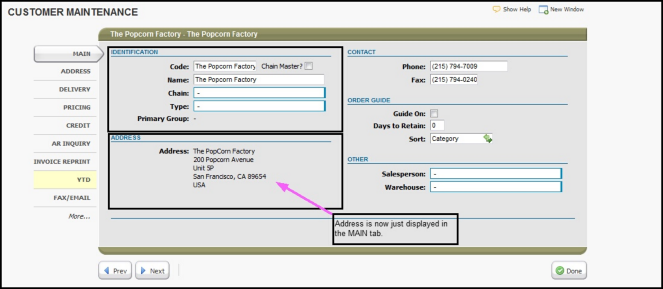This screenshot has height=289, width=663.
Task: Click the Name input field
Action: coord(259,79)
